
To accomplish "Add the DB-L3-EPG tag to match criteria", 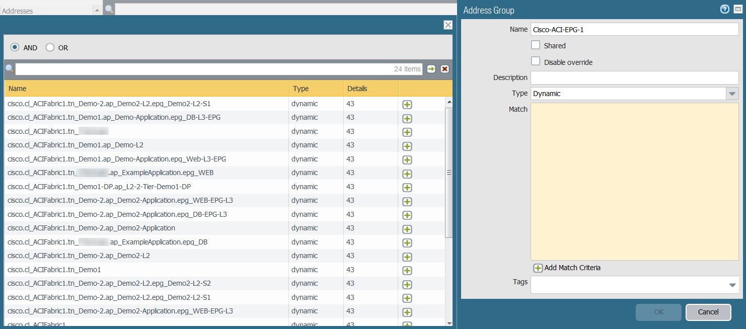I will click(x=407, y=119).
